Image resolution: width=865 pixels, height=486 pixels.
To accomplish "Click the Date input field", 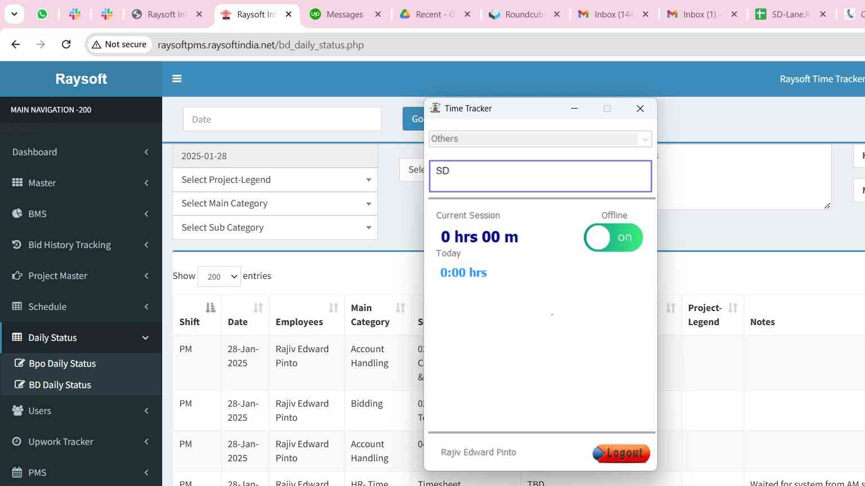I will (282, 119).
